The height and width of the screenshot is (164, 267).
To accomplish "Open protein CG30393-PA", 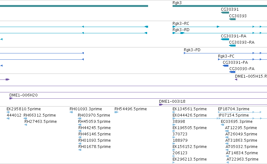I will tap(232, 72).
